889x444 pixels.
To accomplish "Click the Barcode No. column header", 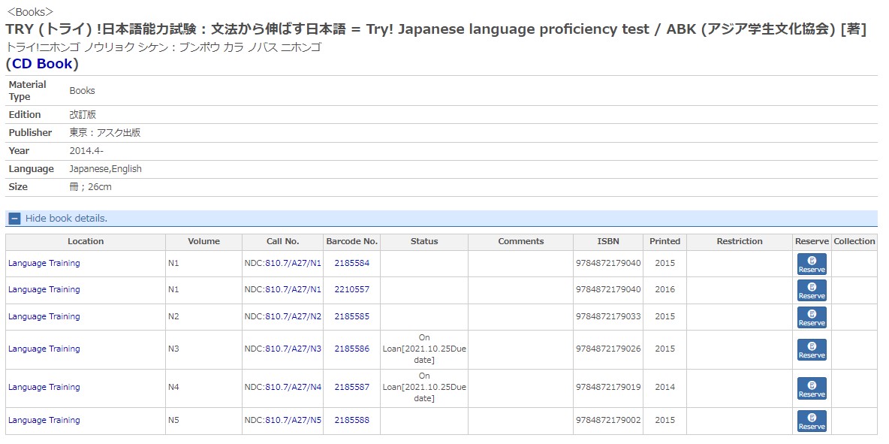I will tap(352, 242).
